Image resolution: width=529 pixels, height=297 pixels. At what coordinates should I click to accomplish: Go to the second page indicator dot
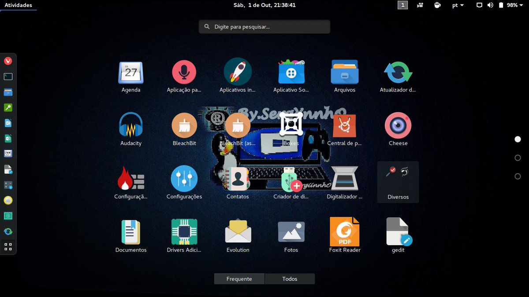click(518, 158)
